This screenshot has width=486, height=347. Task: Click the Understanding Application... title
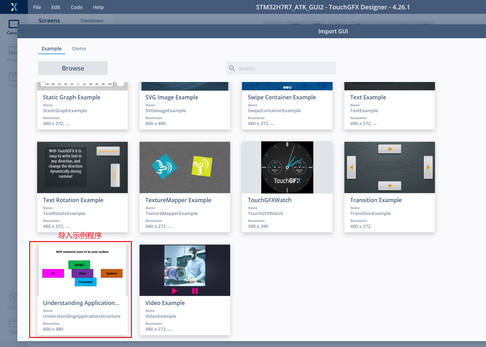click(x=81, y=303)
